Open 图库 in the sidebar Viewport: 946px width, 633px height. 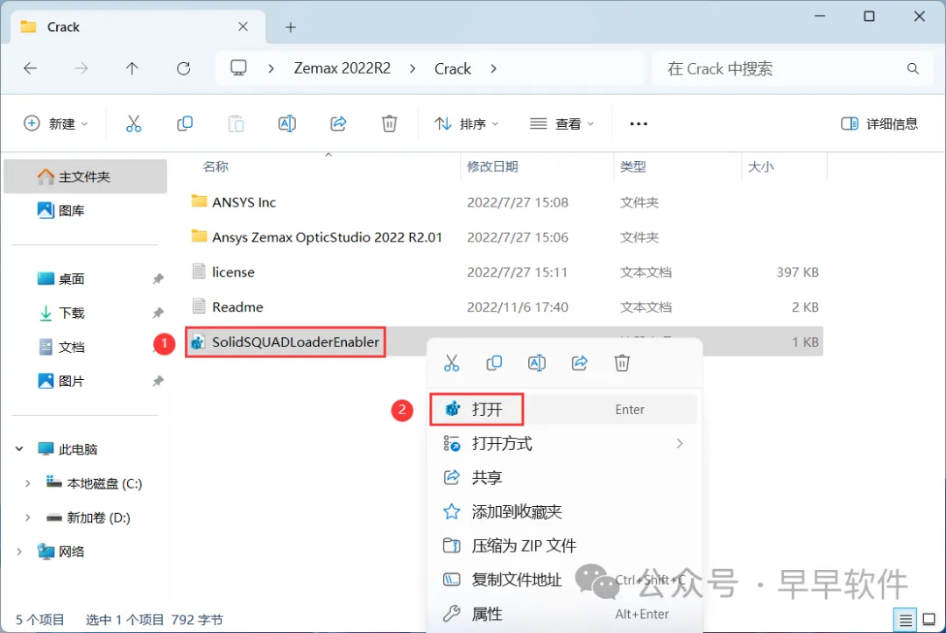pyautogui.click(x=85, y=210)
